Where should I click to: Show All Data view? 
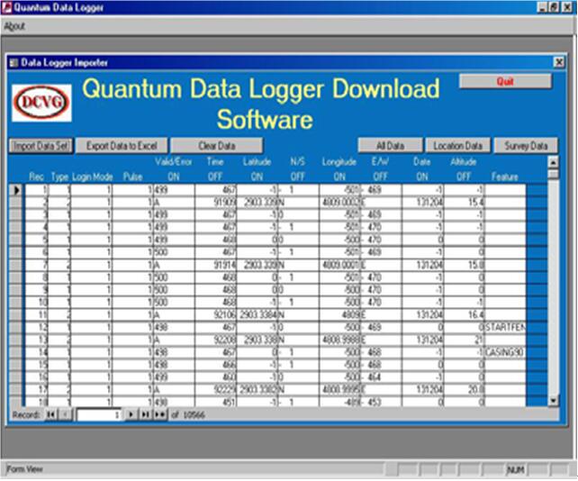391,146
